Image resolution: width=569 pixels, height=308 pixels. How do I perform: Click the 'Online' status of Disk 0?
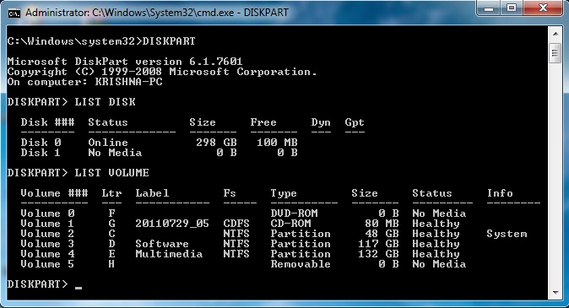[x=108, y=143]
